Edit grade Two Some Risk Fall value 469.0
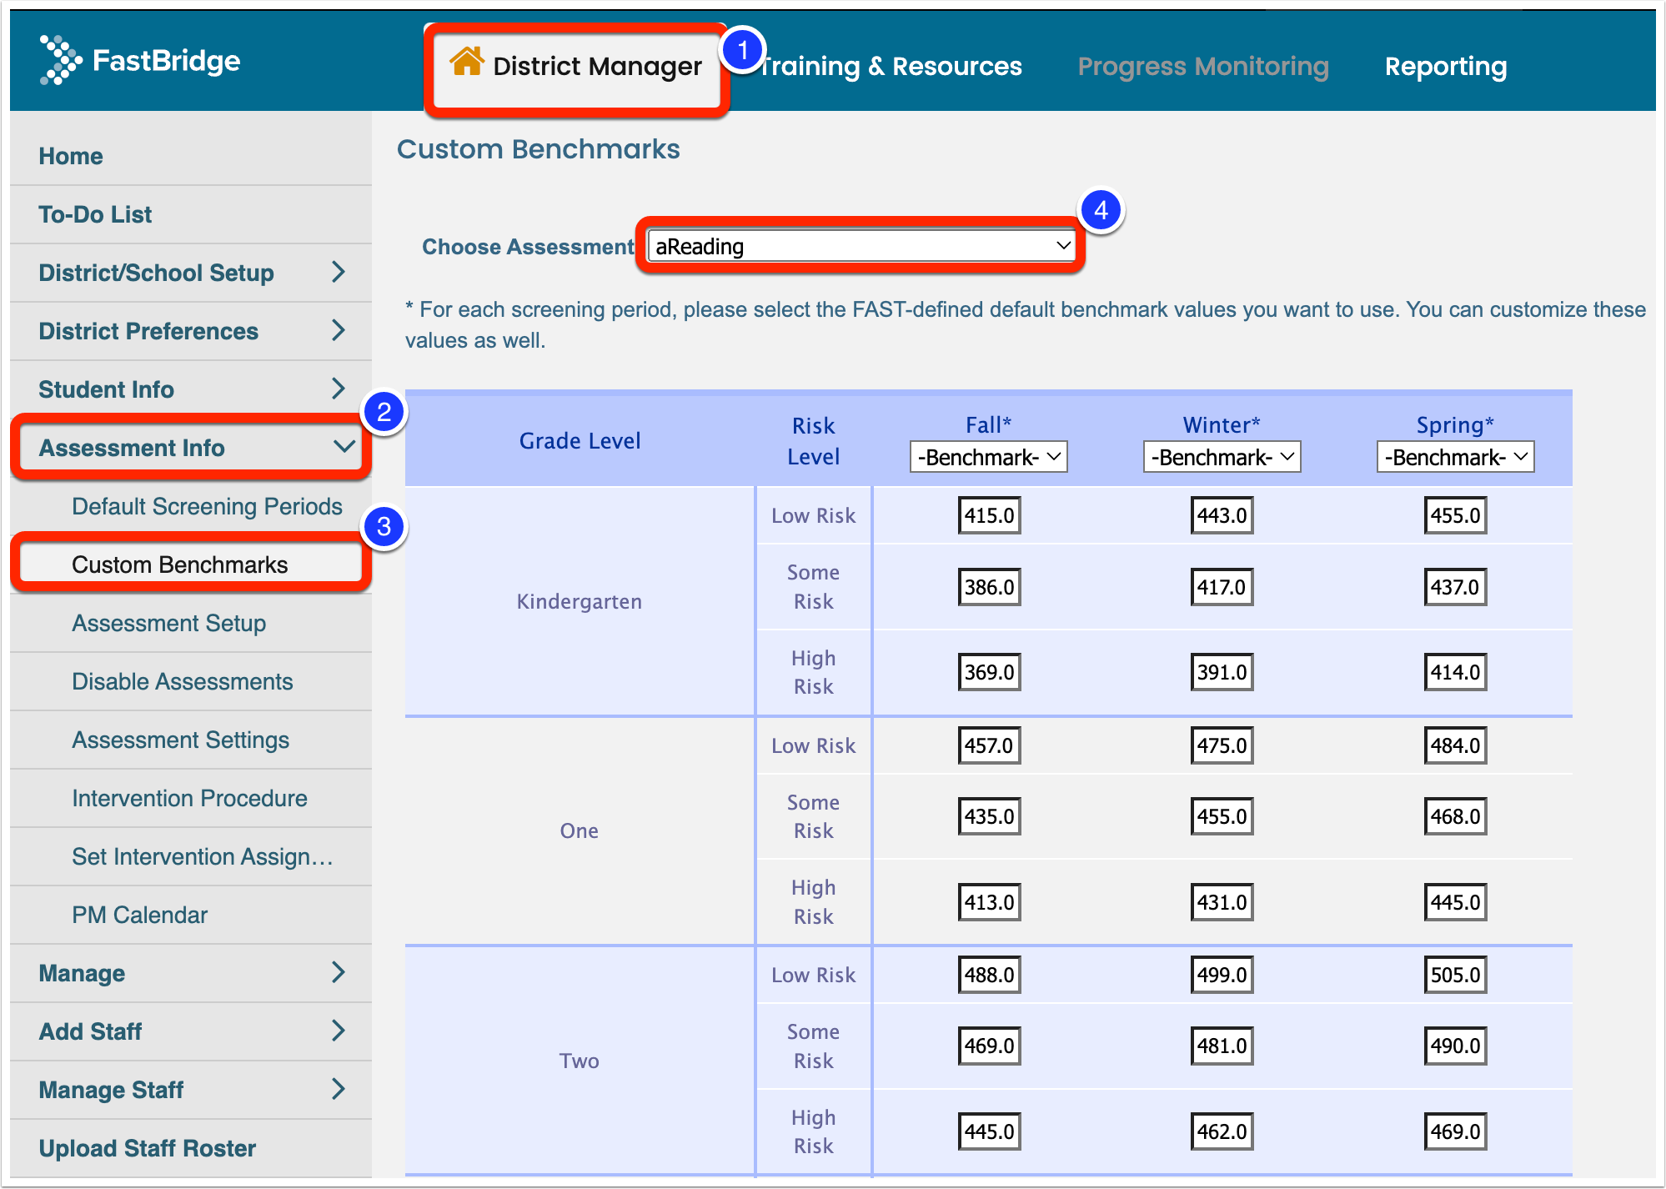 click(x=989, y=1046)
